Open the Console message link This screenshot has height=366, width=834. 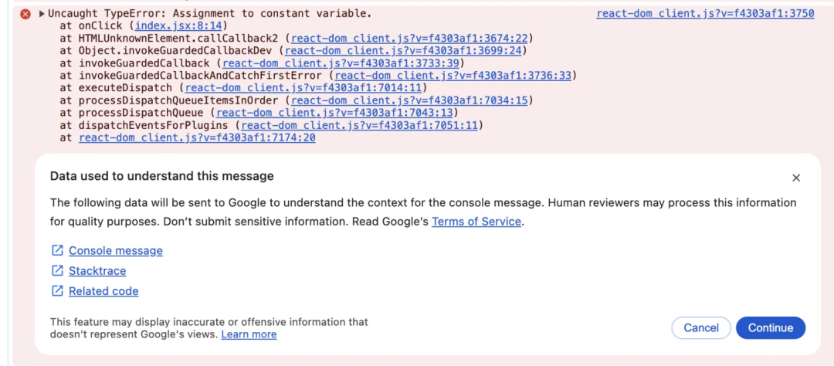(116, 250)
